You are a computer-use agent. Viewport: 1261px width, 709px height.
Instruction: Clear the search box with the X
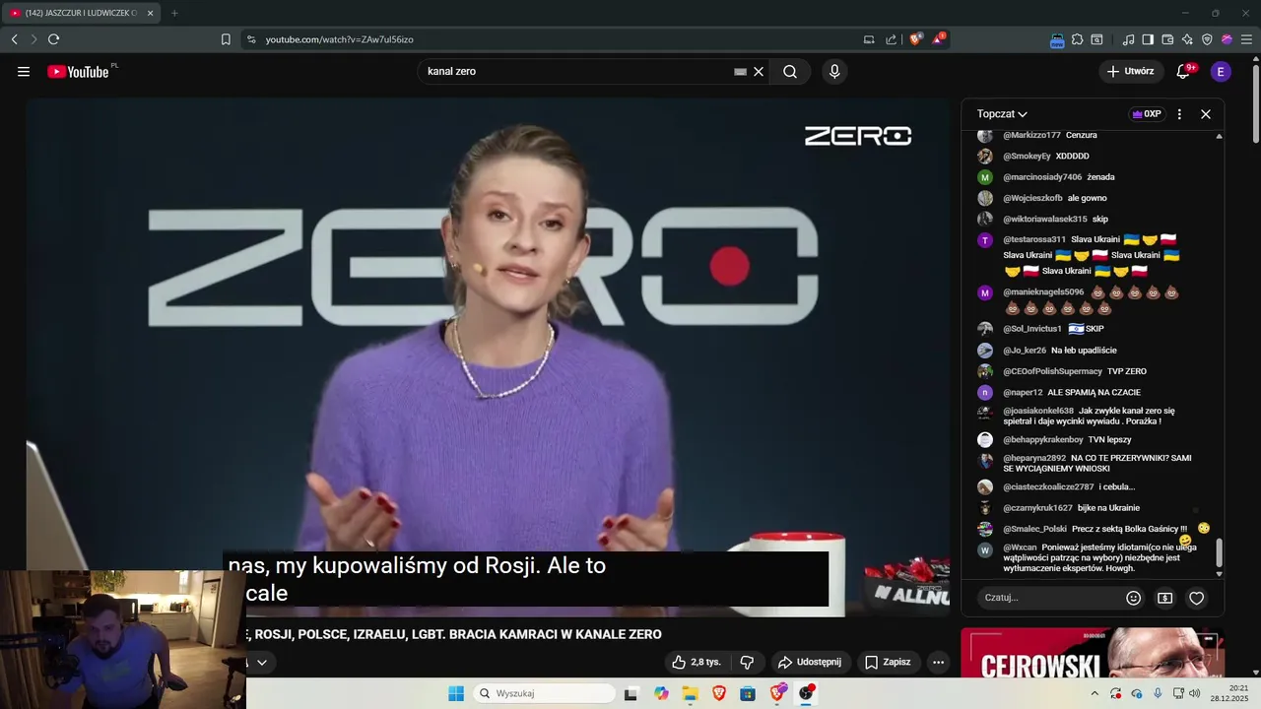click(x=759, y=72)
